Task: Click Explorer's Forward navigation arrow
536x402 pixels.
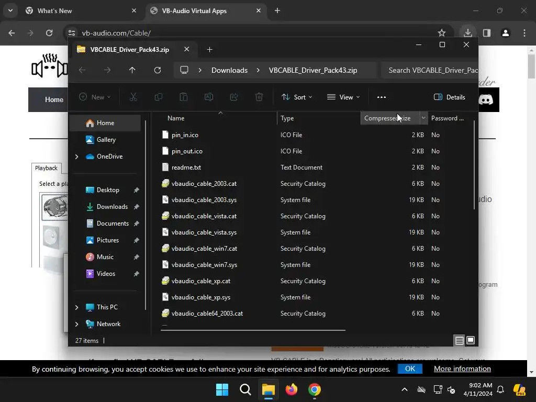Action: (107, 70)
